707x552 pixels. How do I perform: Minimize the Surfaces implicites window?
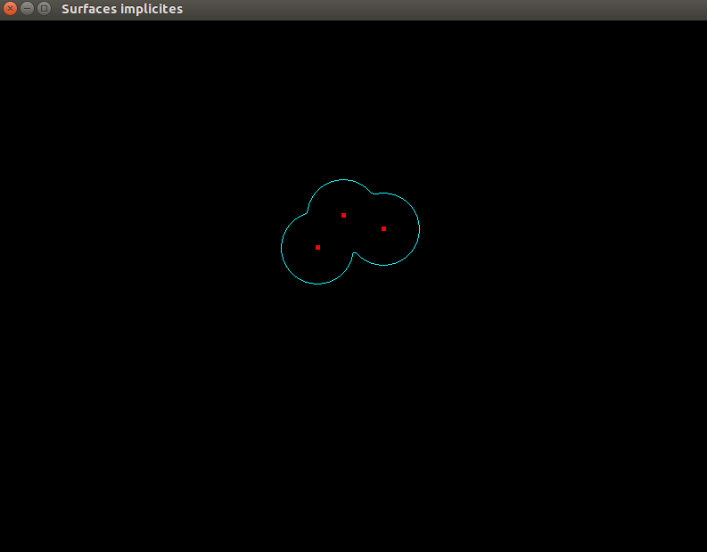(27, 9)
